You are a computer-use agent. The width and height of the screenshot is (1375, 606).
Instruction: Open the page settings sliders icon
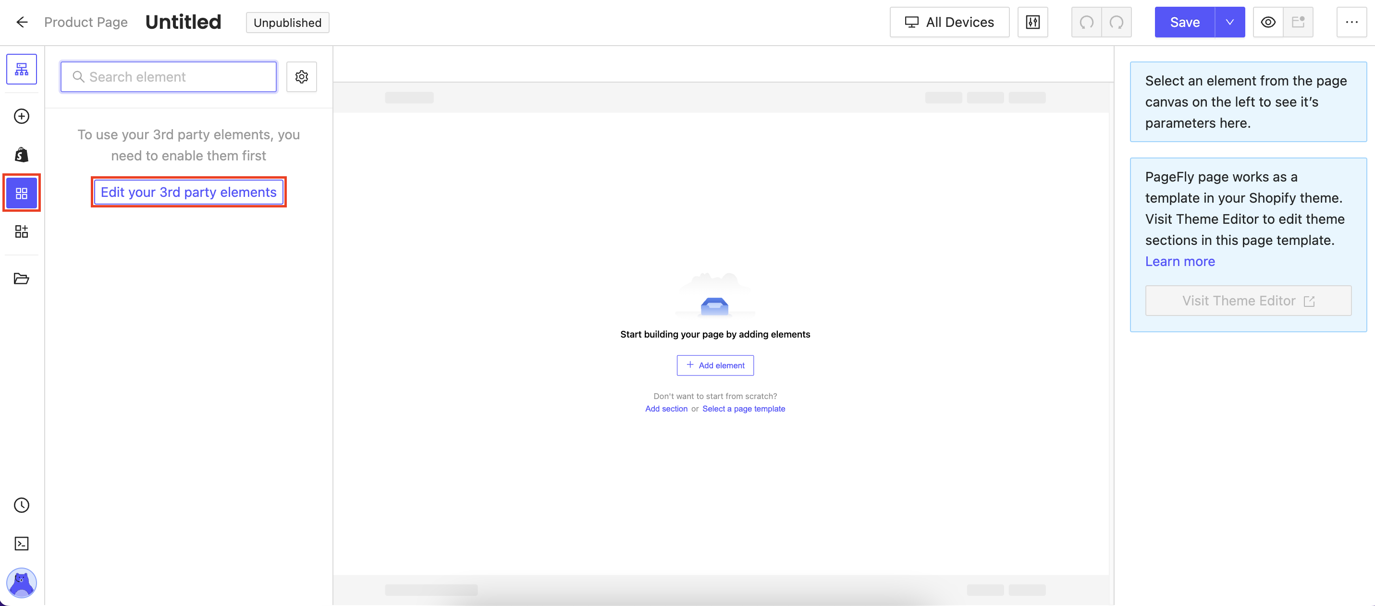point(1033,23)
